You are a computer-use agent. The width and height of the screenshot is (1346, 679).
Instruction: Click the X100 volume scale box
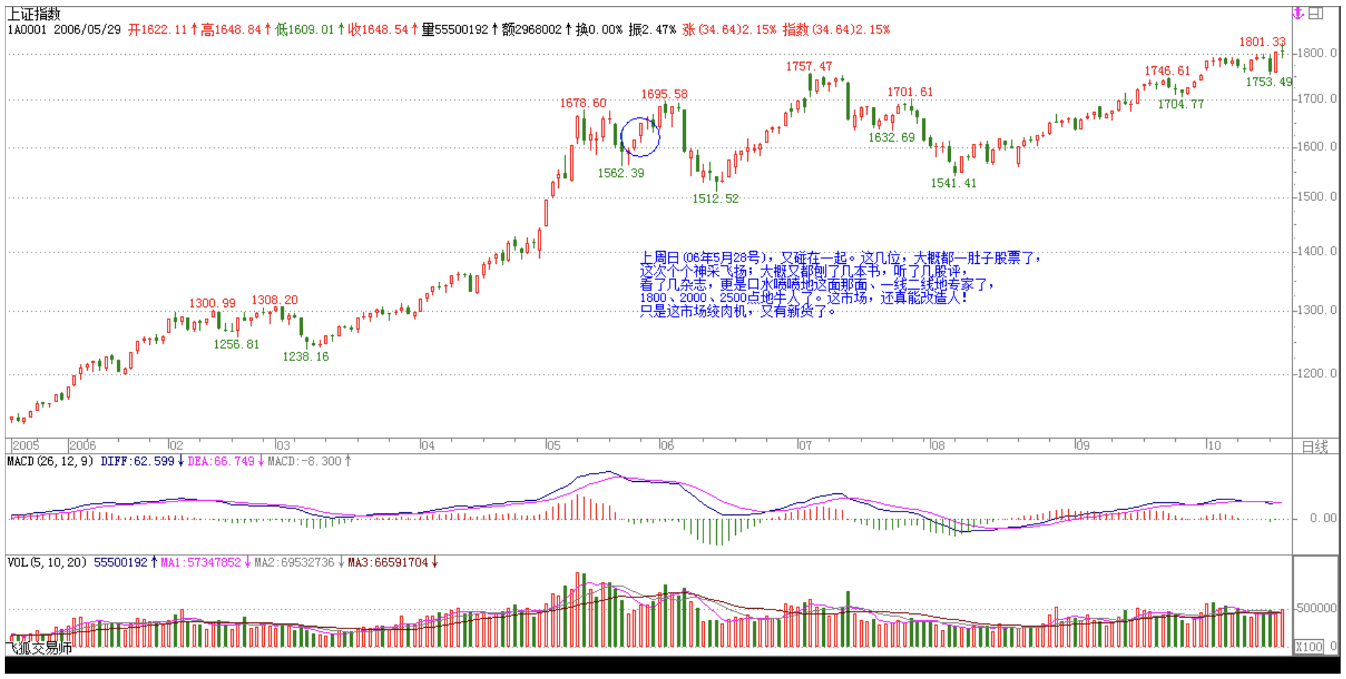(1308, 647)
